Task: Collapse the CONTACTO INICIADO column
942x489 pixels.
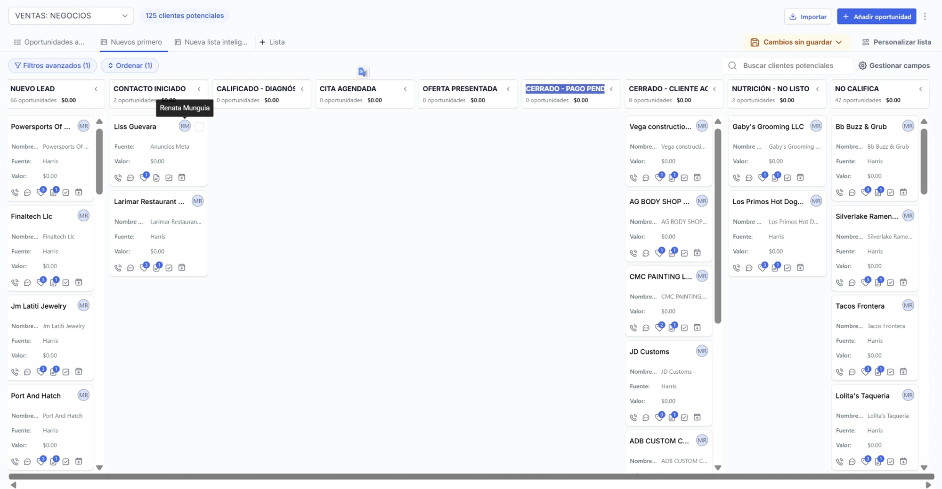Action: point(199,89)
